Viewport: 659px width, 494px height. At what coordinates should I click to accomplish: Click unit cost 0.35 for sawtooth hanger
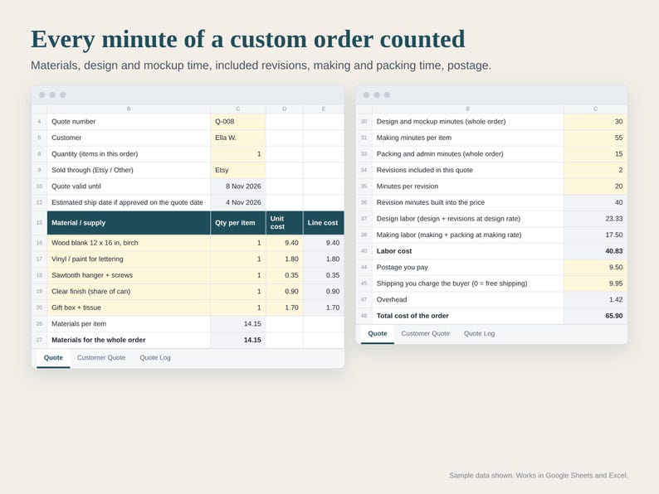(285, 275)
